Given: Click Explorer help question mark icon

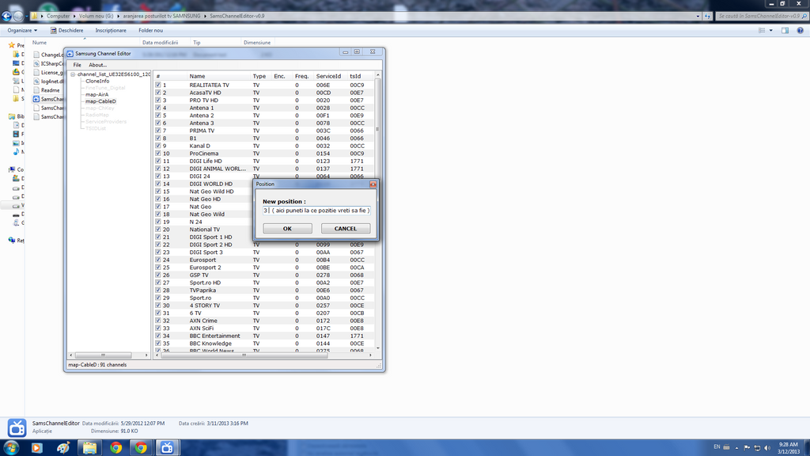Looking at the screenshot, I should click(x=800, y=31).
